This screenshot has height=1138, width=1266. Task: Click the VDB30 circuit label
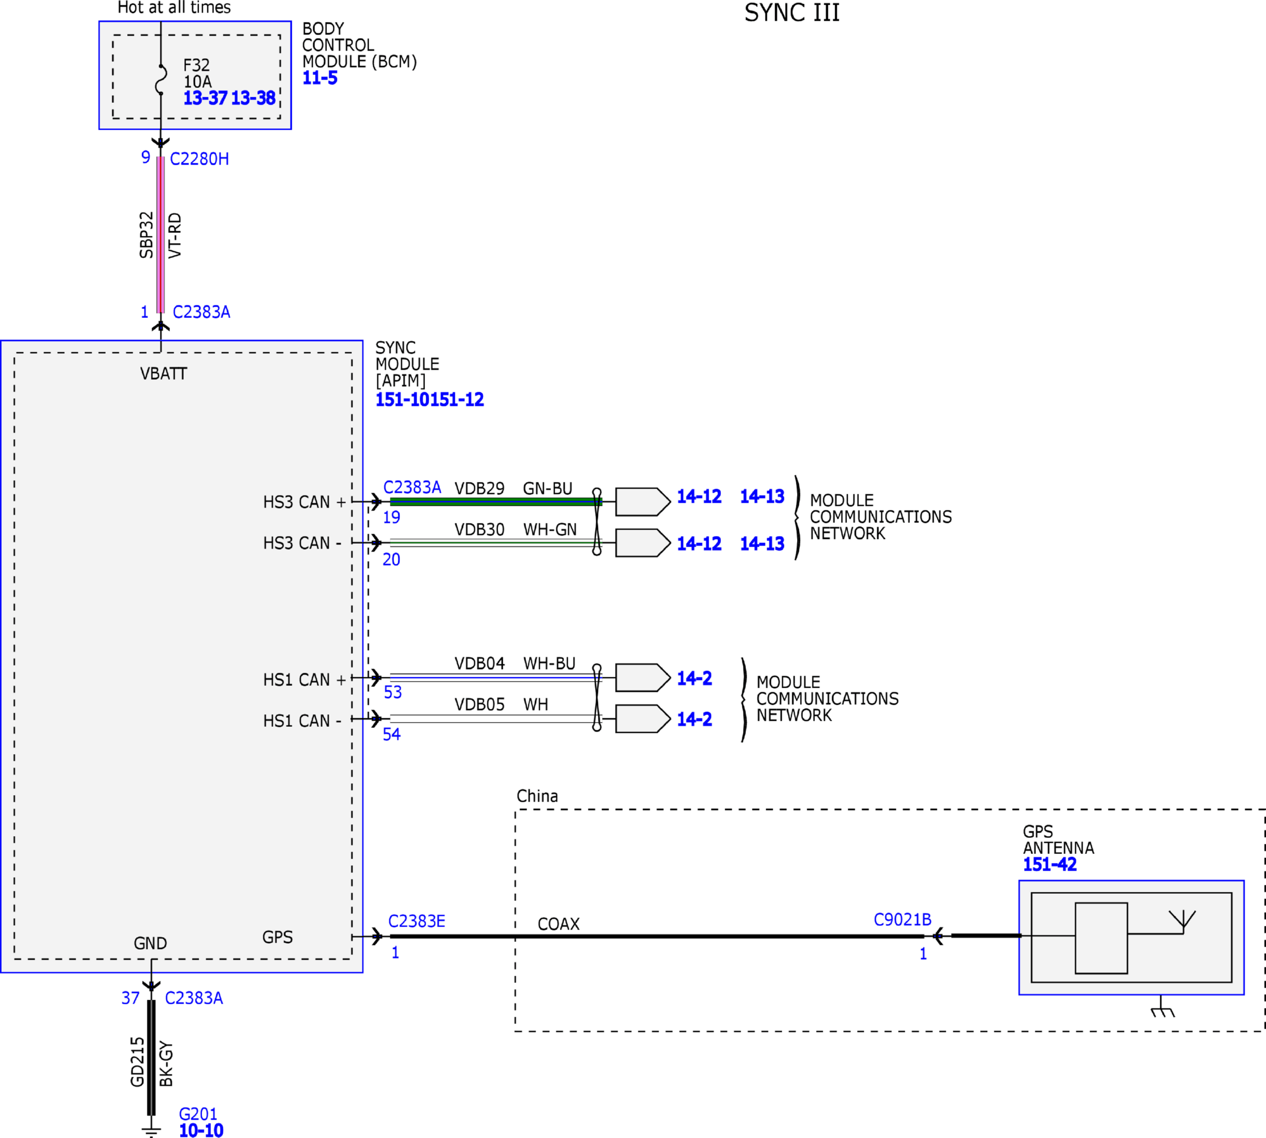pos(479,529)
